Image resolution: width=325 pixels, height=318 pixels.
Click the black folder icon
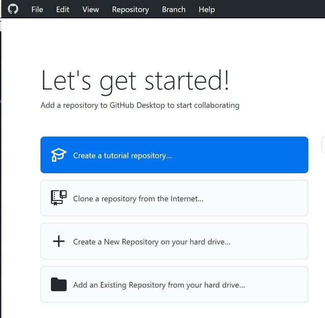coord(59,284)
